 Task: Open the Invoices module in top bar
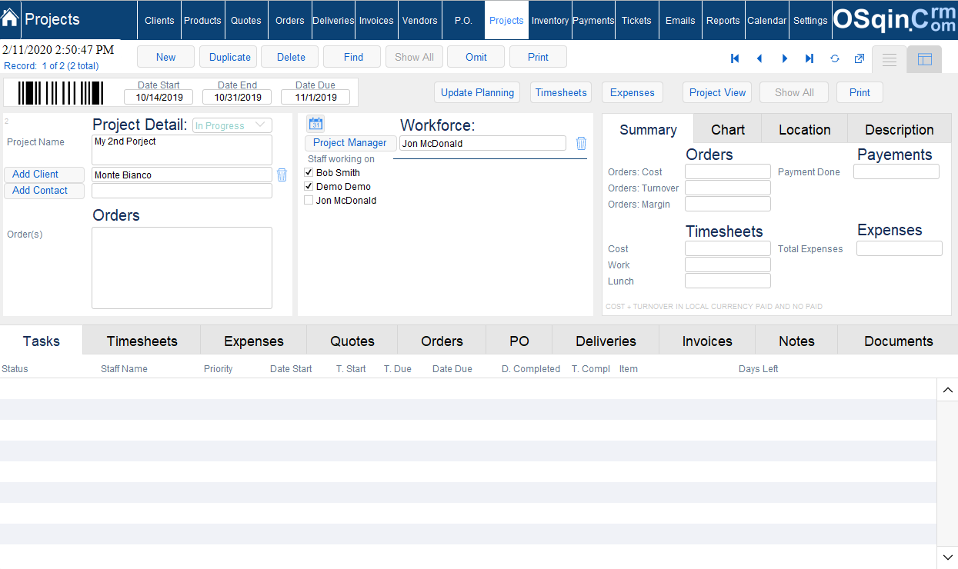pos(376,20)
